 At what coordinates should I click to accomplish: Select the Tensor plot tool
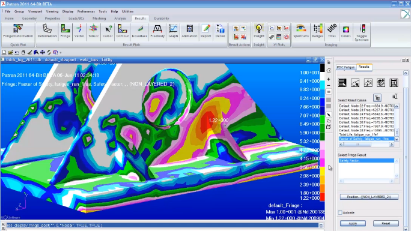pyautogui.click(x=93, y=31)
